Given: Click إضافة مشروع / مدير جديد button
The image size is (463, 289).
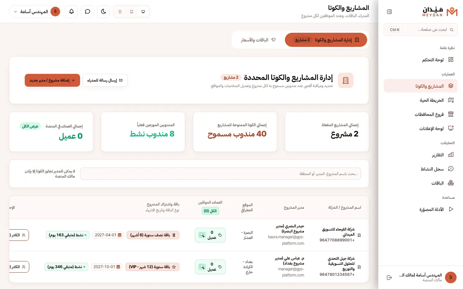Looking at the screenshot, I should tap(52, 80).
